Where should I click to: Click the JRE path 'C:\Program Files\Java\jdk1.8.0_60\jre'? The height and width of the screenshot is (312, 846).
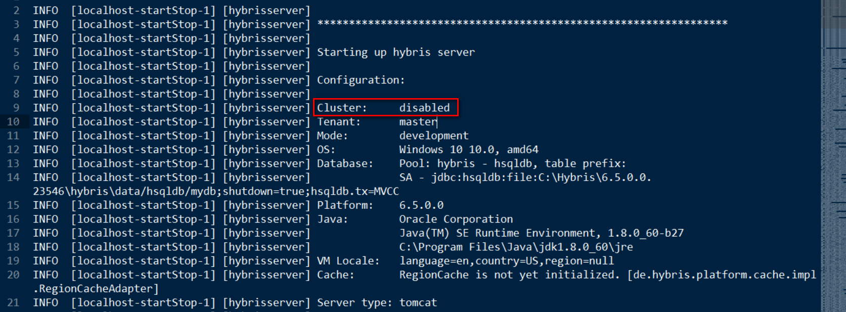point(516,247)
